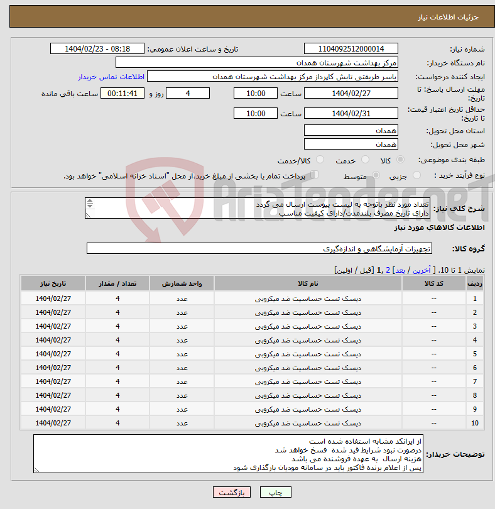Select the جزیی purchase type radio

[x=416, y=175]
